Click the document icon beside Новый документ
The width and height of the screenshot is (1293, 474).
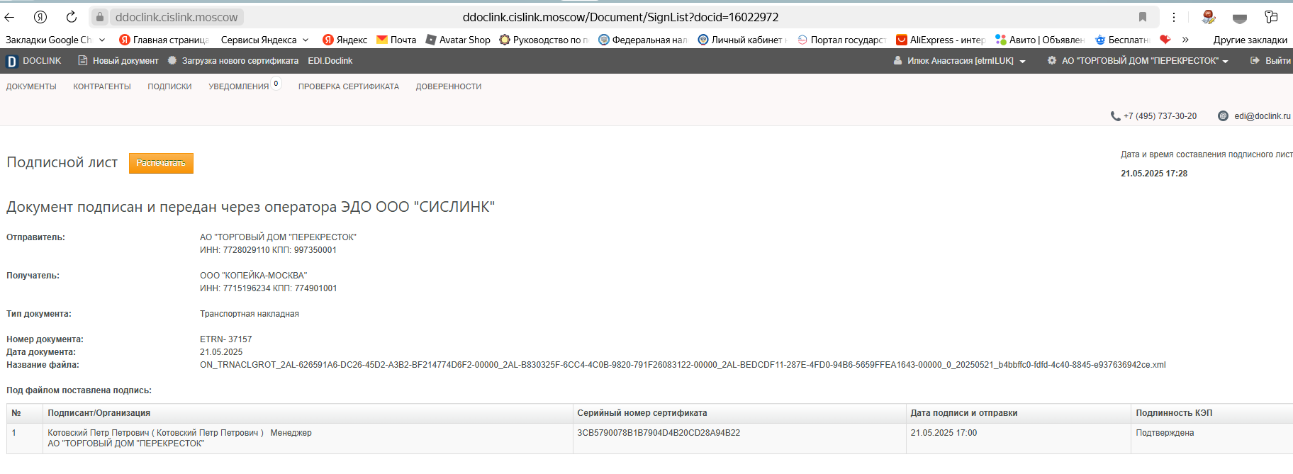pyautogui.click(x=83, y=61)
